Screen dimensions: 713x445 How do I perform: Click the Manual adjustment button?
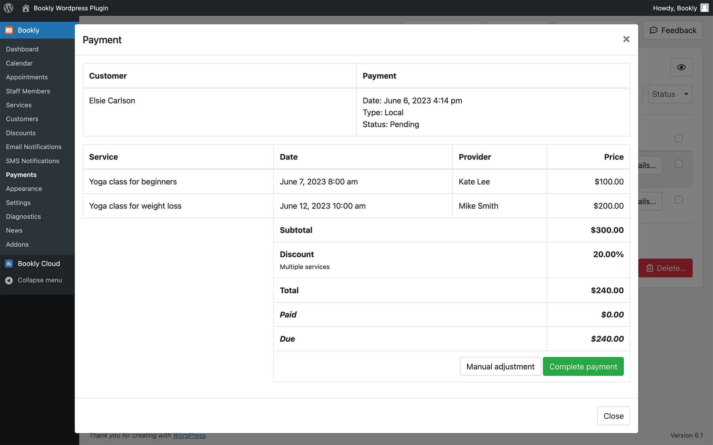click(500, 366)
